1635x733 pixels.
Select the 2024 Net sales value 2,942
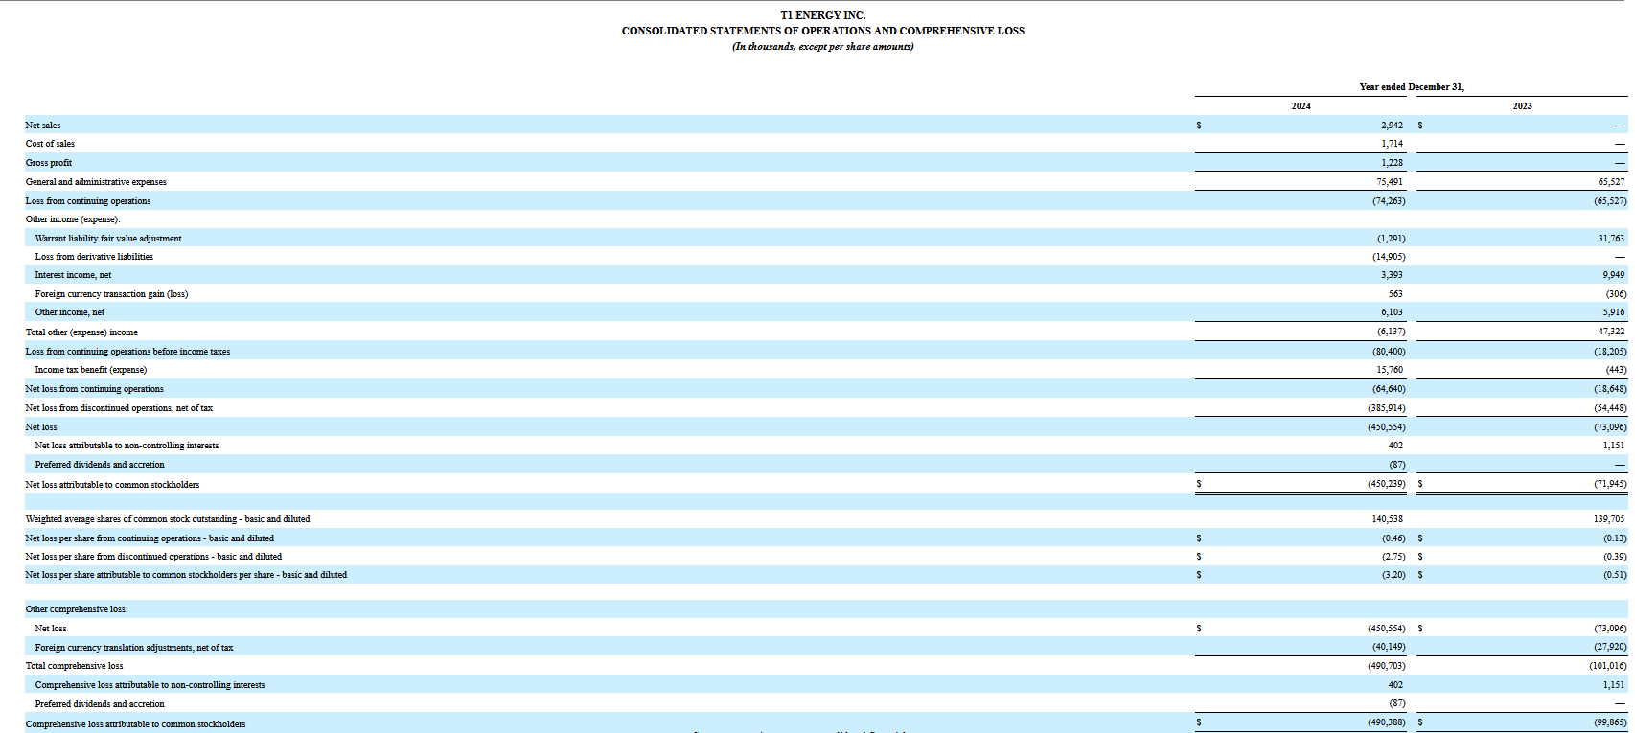1392,126
